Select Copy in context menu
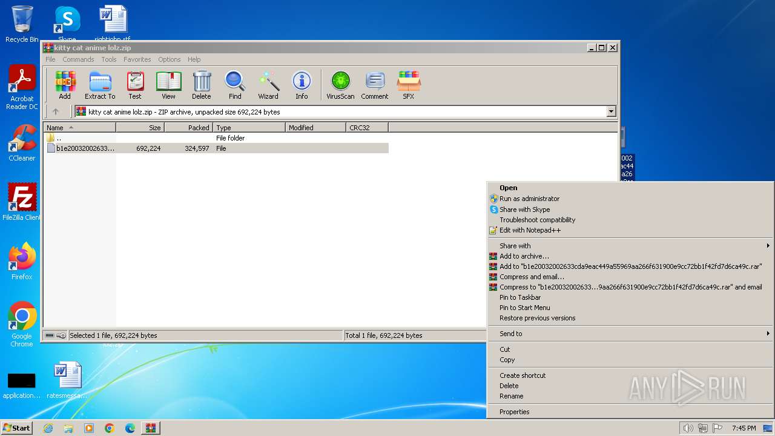 pyautogui.click(x=630, y=360)
